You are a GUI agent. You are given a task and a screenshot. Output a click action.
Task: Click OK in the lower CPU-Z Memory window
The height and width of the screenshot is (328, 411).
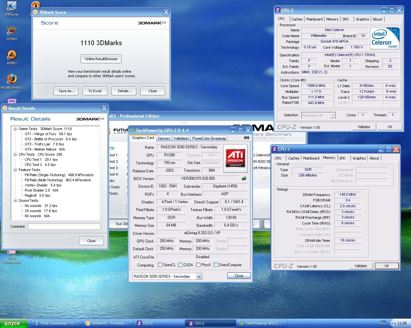click(387, 266)
